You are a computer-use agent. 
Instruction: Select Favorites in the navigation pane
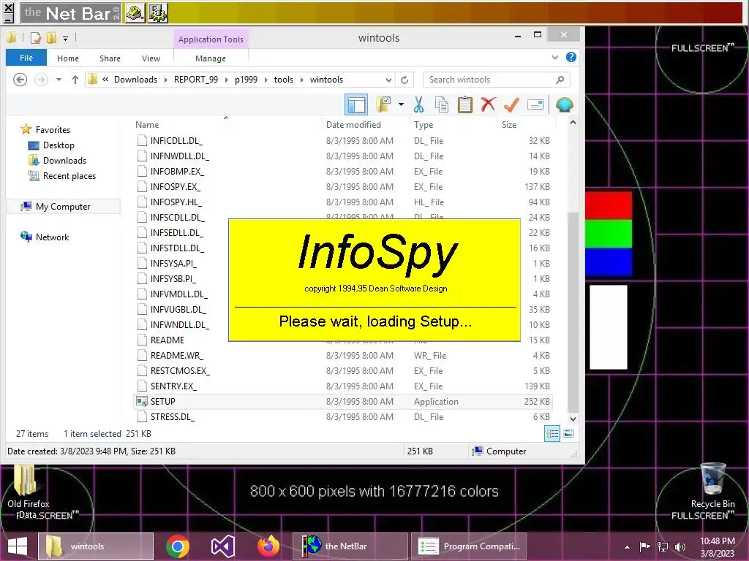(x=53, y=130)
